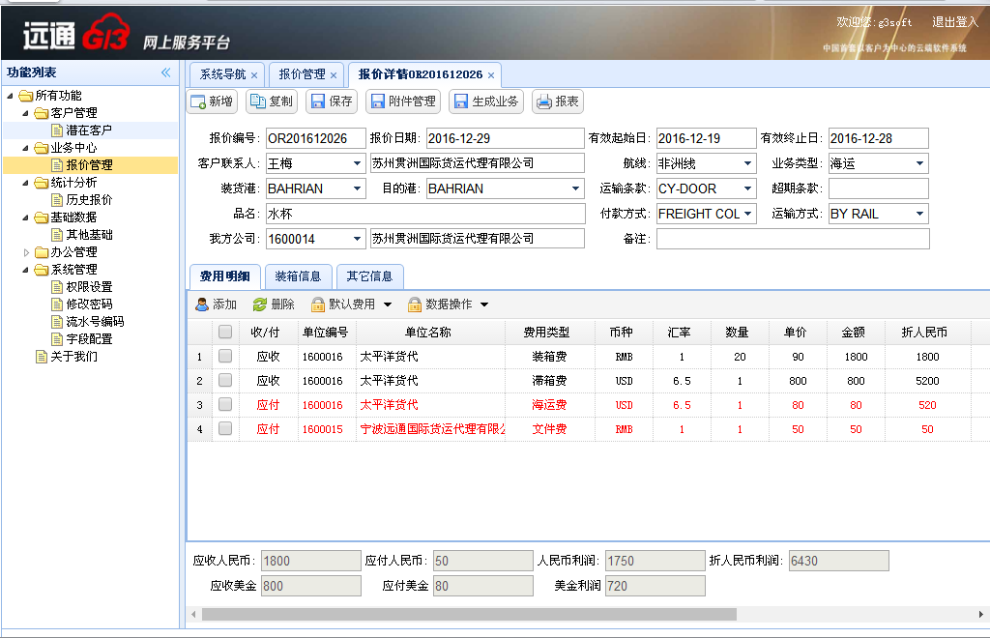Check the row 3 海运费 checkbox

pyautogui.click(x=224, y=404)
